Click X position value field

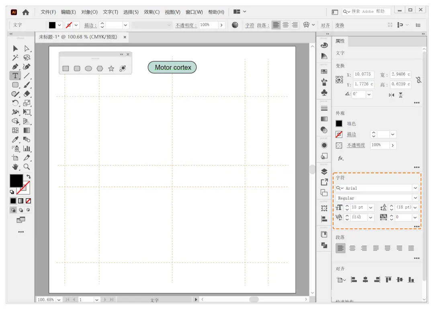click(363, 74)
